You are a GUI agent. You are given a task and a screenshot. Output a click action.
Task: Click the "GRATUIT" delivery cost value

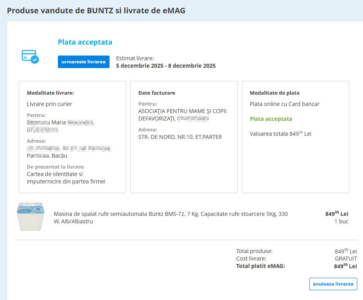(x=345, y=259)
